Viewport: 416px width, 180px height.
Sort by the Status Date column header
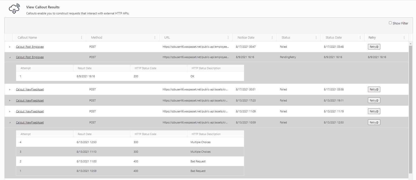coord(334,37)
